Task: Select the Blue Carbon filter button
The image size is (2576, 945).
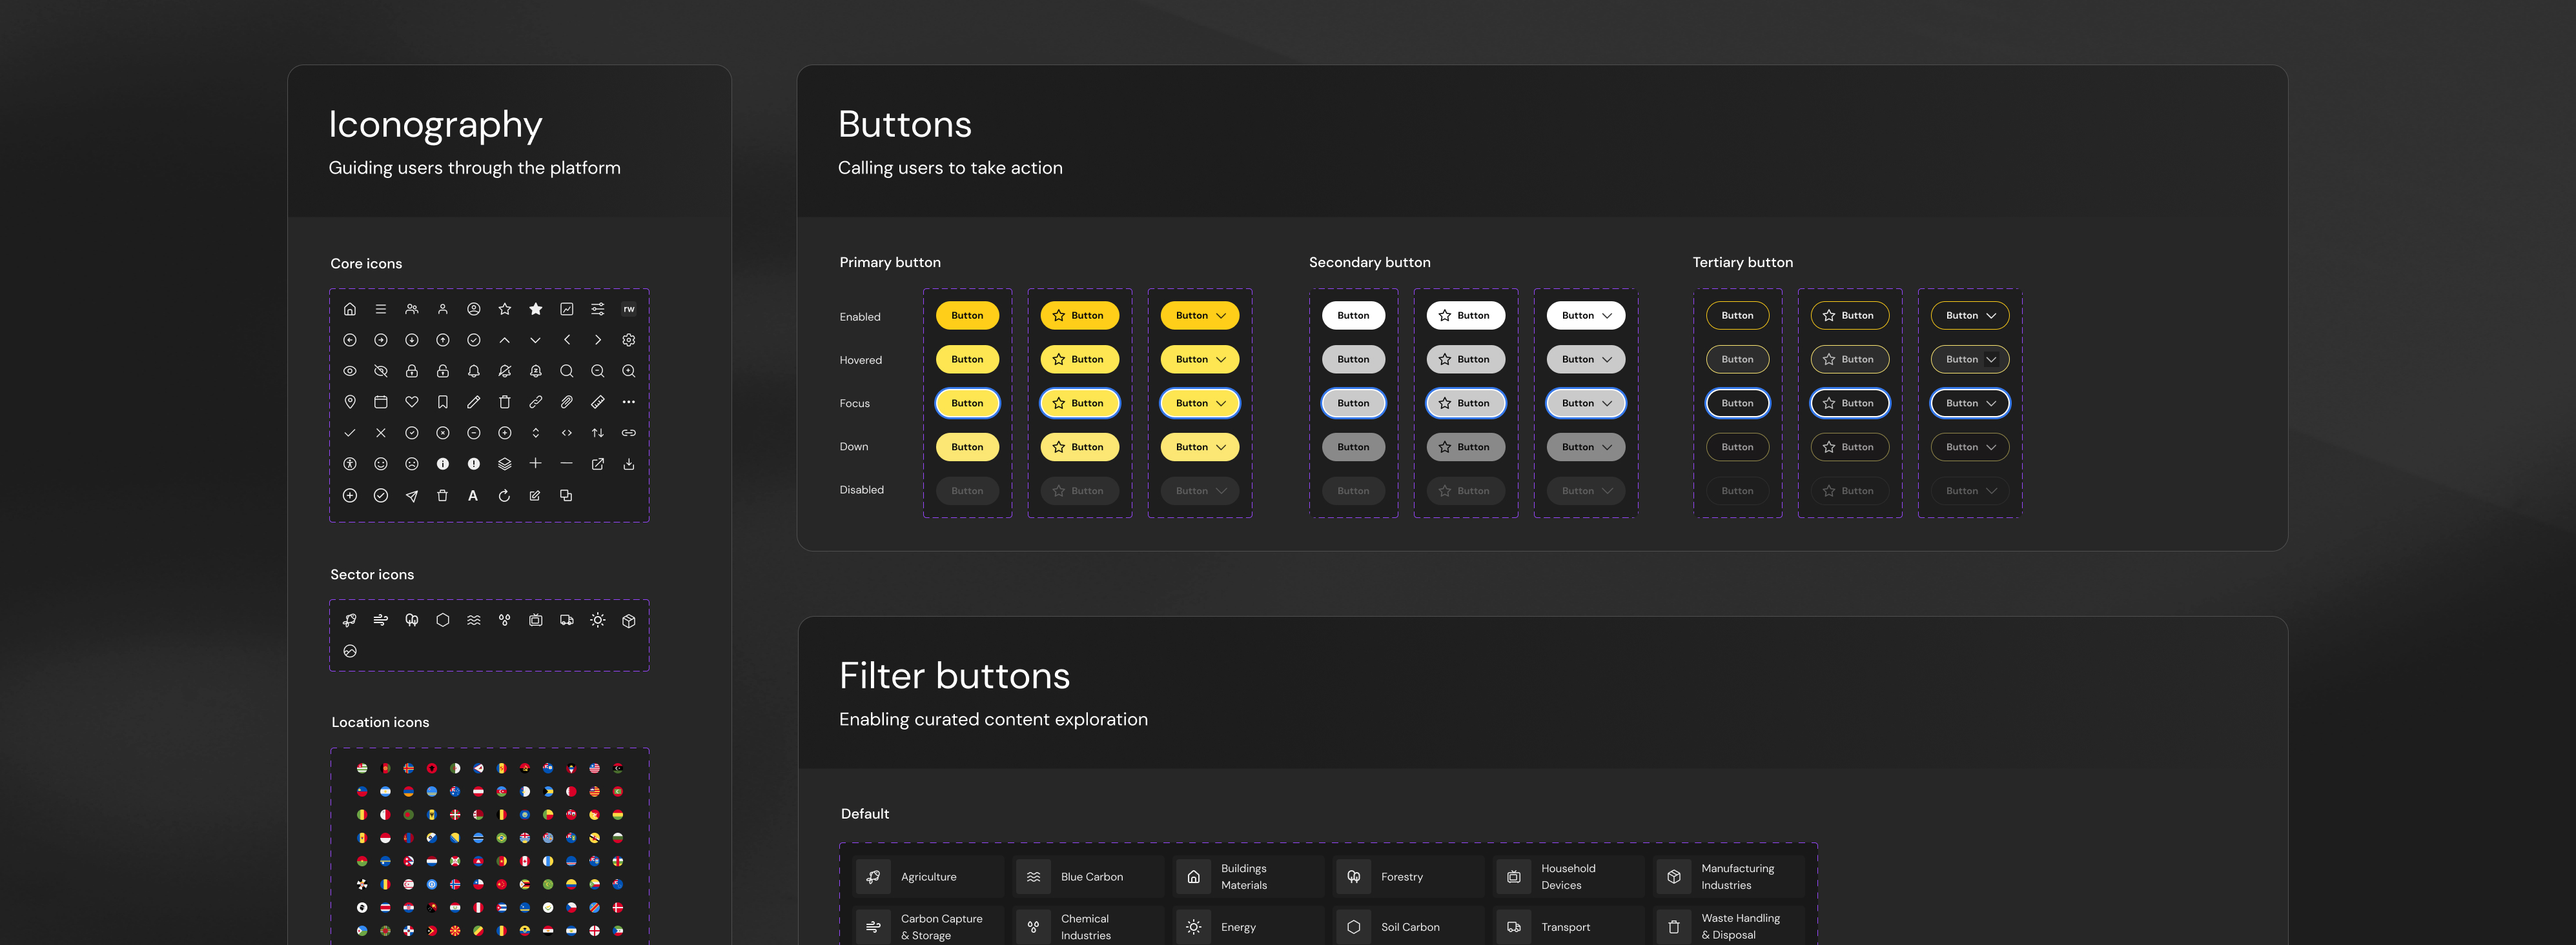Action: click(x=1090, y=877)
